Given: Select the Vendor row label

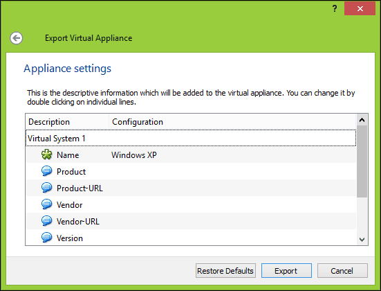Looking at the screenshot, I should tap(70, 205).
